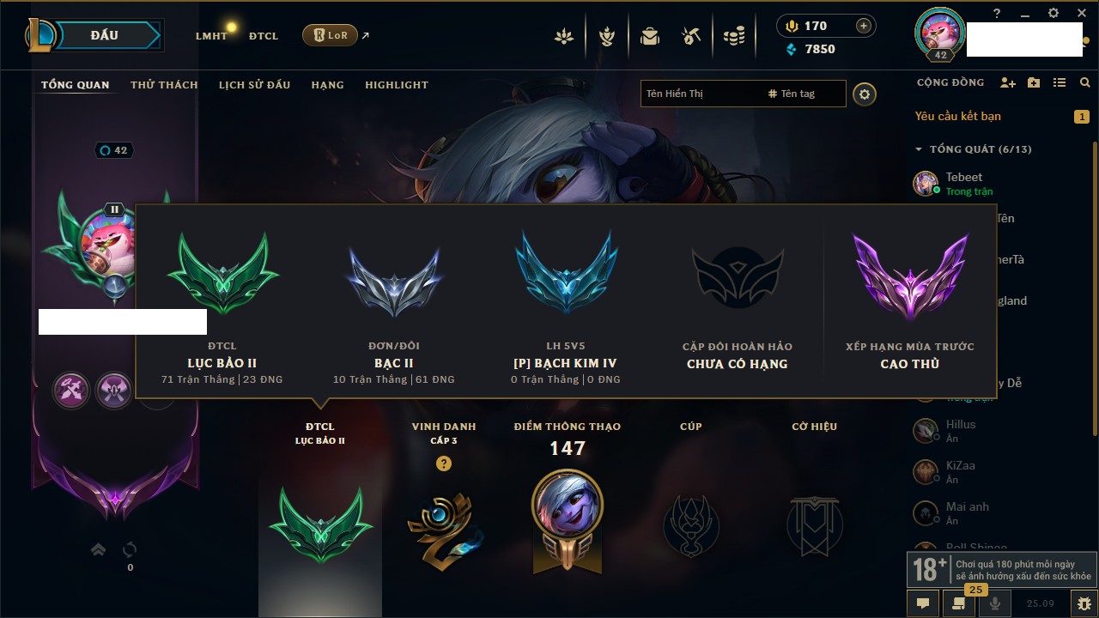Open the Loot crafting hammer icon
The height and width of the screenshot is (618, 1099).
tap(691, 36)
